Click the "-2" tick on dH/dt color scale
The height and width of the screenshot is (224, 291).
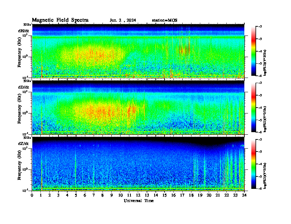[260, 27]
